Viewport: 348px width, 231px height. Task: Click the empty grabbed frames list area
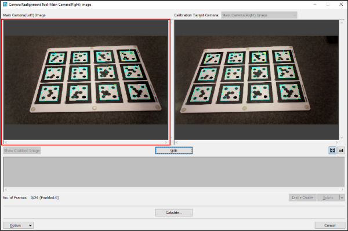coord(174,172)
